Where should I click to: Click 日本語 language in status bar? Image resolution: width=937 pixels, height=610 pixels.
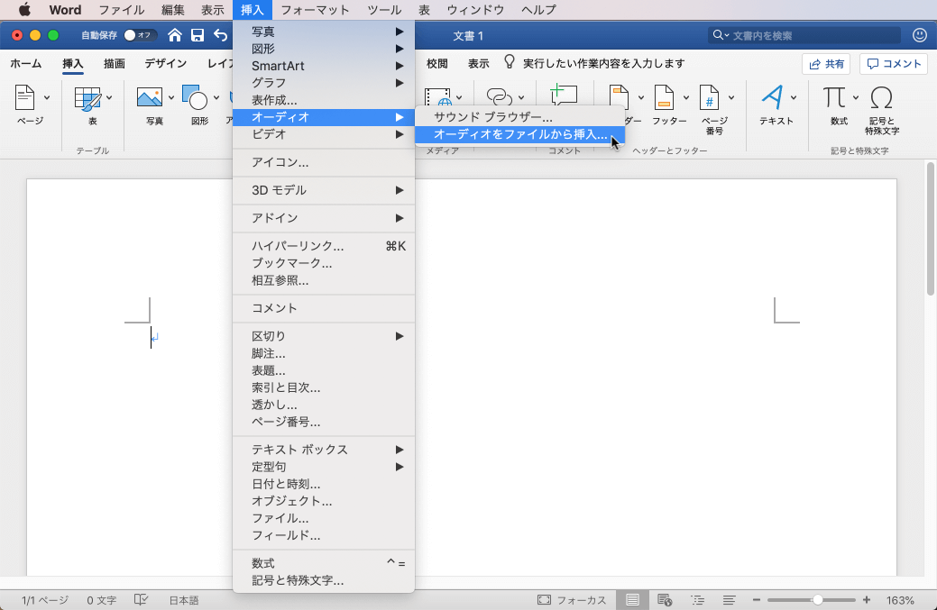pyautogui.click(x=183, y=600)
